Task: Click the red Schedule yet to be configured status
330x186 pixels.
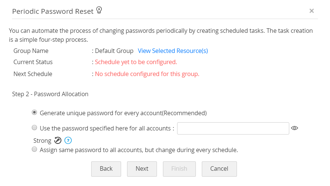Action: tap(136, 62)
